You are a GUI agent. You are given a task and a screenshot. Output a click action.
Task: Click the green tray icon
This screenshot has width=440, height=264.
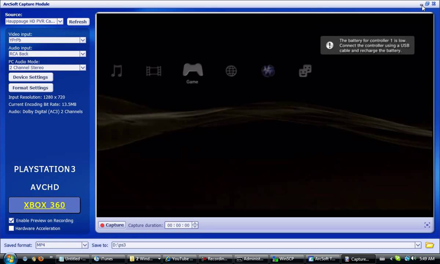(x=398, y=258)
